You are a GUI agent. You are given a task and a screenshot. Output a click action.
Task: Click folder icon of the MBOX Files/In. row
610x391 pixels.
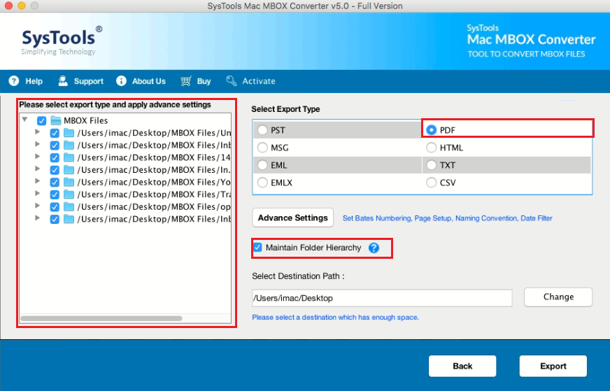click(x=69, y=170)
